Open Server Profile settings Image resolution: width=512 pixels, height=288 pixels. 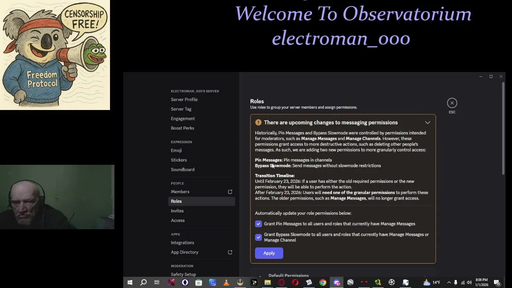[184, 100]
